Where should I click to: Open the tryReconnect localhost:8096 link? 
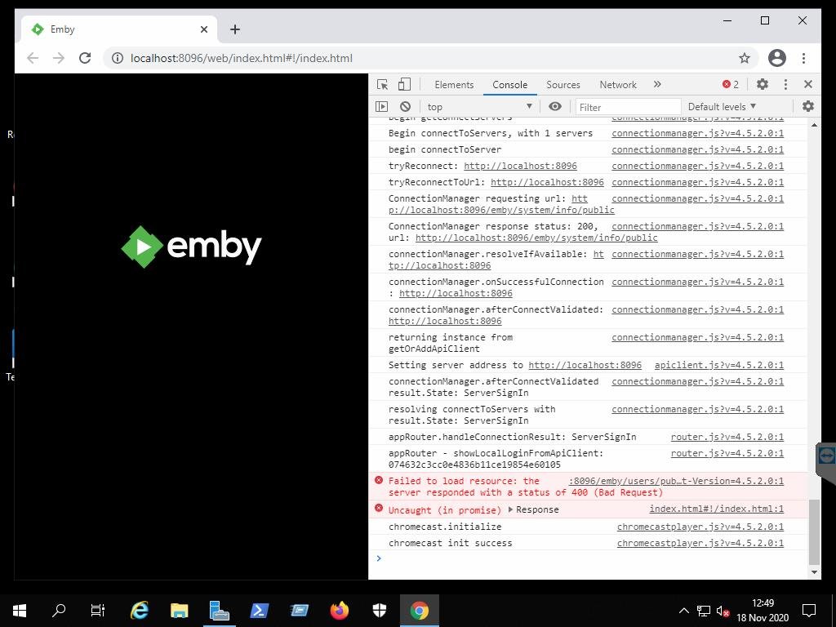click(520, 166)
